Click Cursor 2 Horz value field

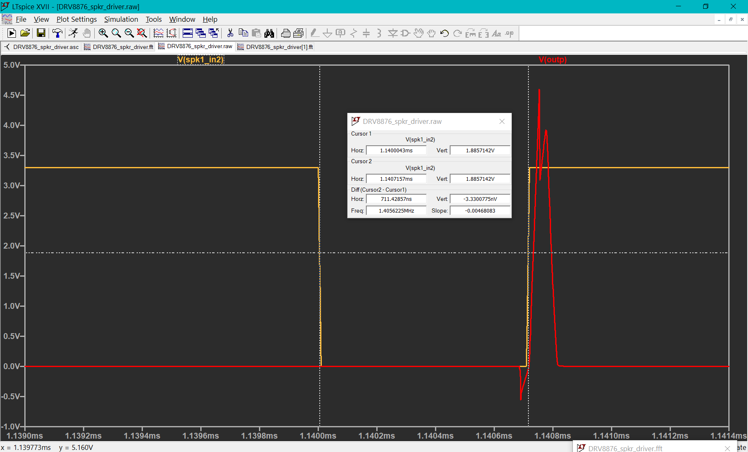396,179
